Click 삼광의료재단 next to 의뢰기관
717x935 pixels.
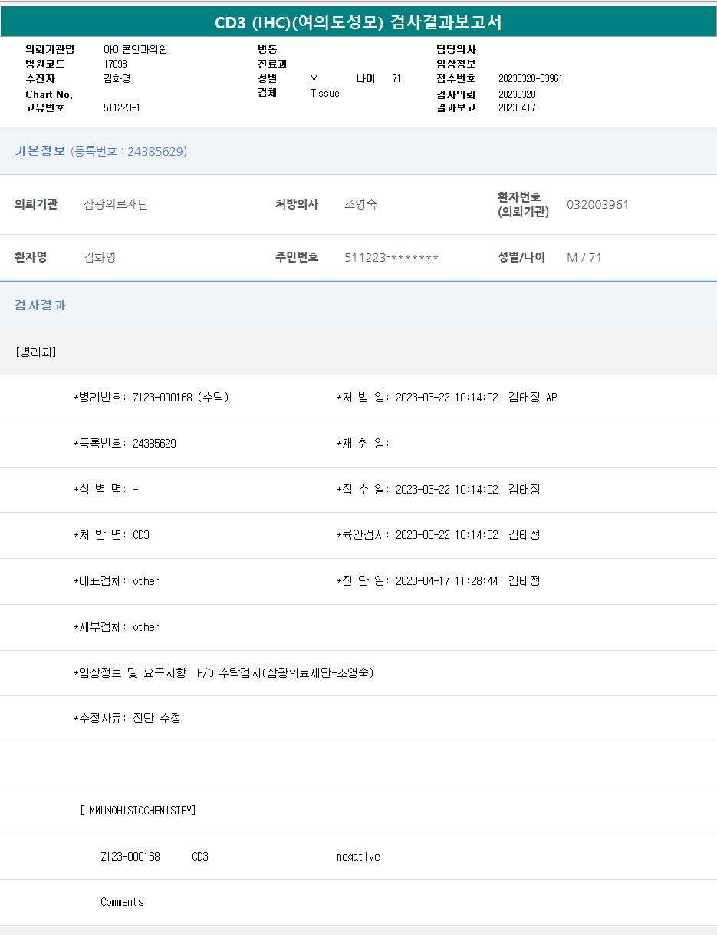pos(116,205)
